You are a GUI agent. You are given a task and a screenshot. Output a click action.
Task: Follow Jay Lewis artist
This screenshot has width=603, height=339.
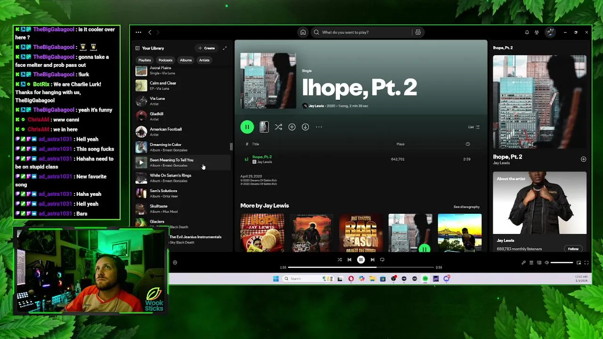tap(573, 249)
